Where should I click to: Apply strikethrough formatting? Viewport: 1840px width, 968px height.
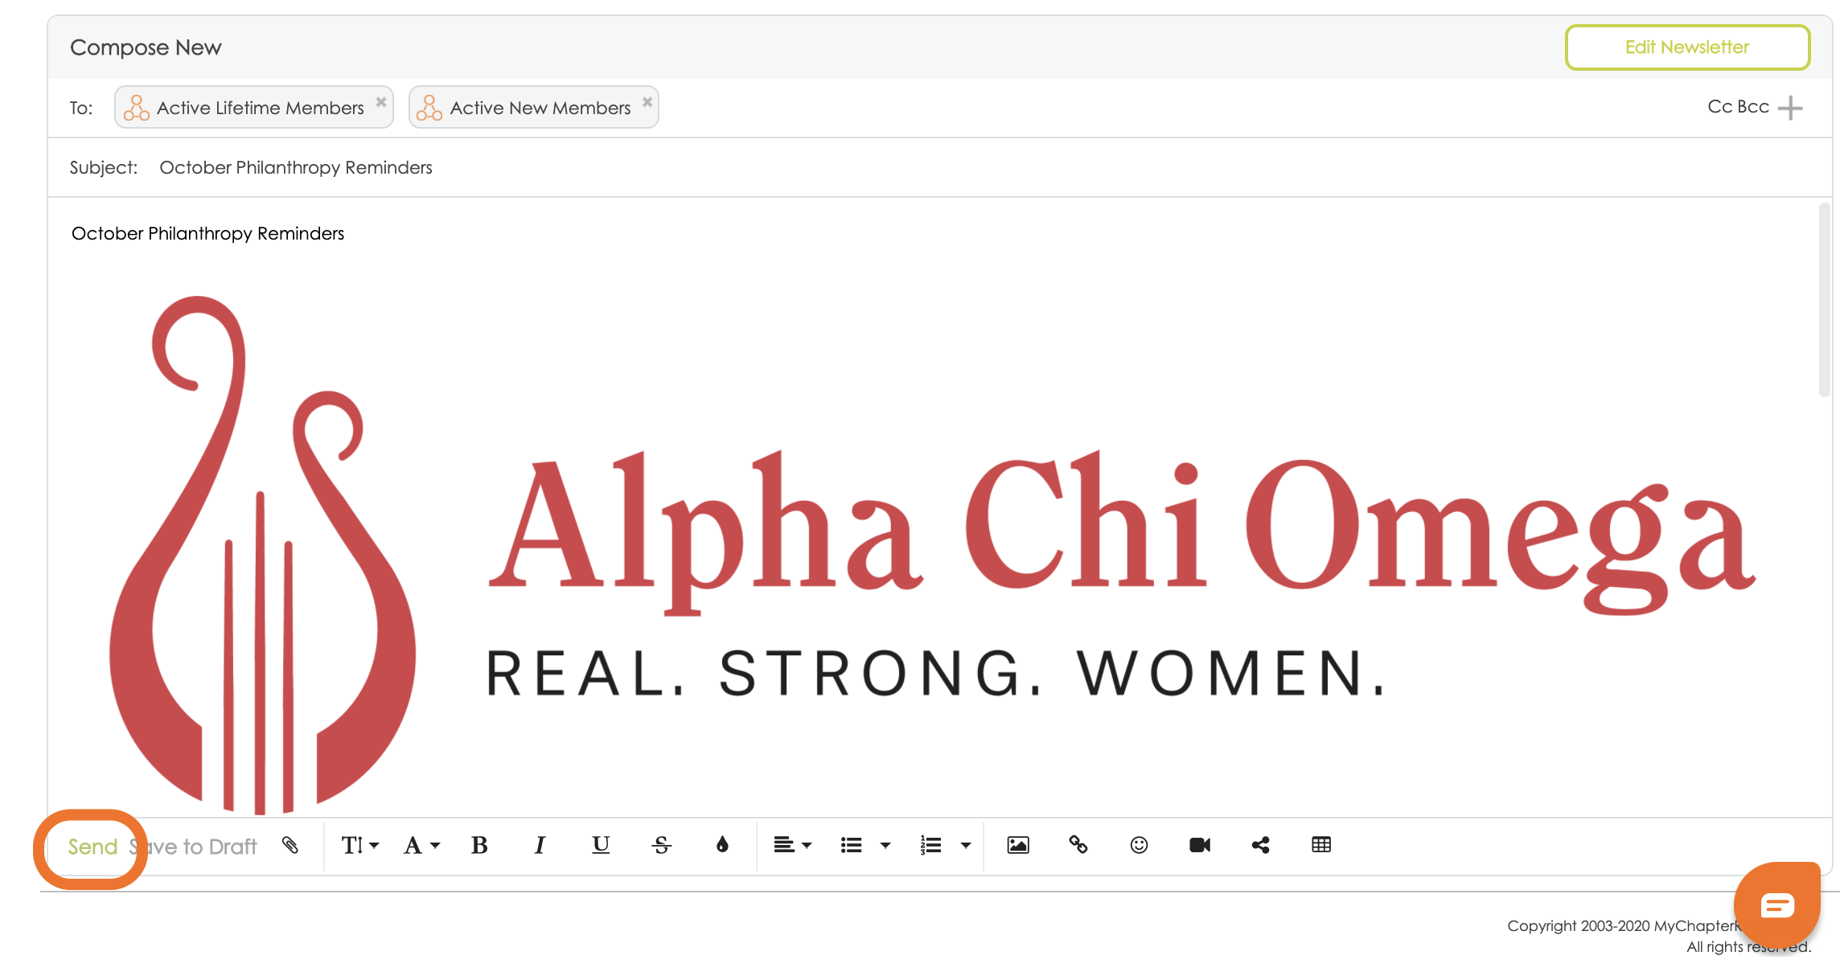(661, 845)
